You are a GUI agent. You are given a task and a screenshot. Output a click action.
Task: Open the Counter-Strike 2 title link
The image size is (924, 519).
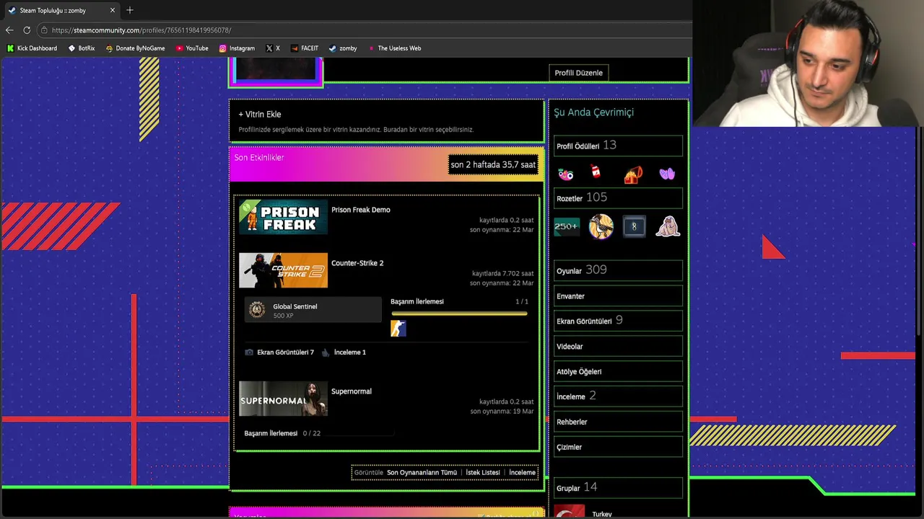point(357,263)
